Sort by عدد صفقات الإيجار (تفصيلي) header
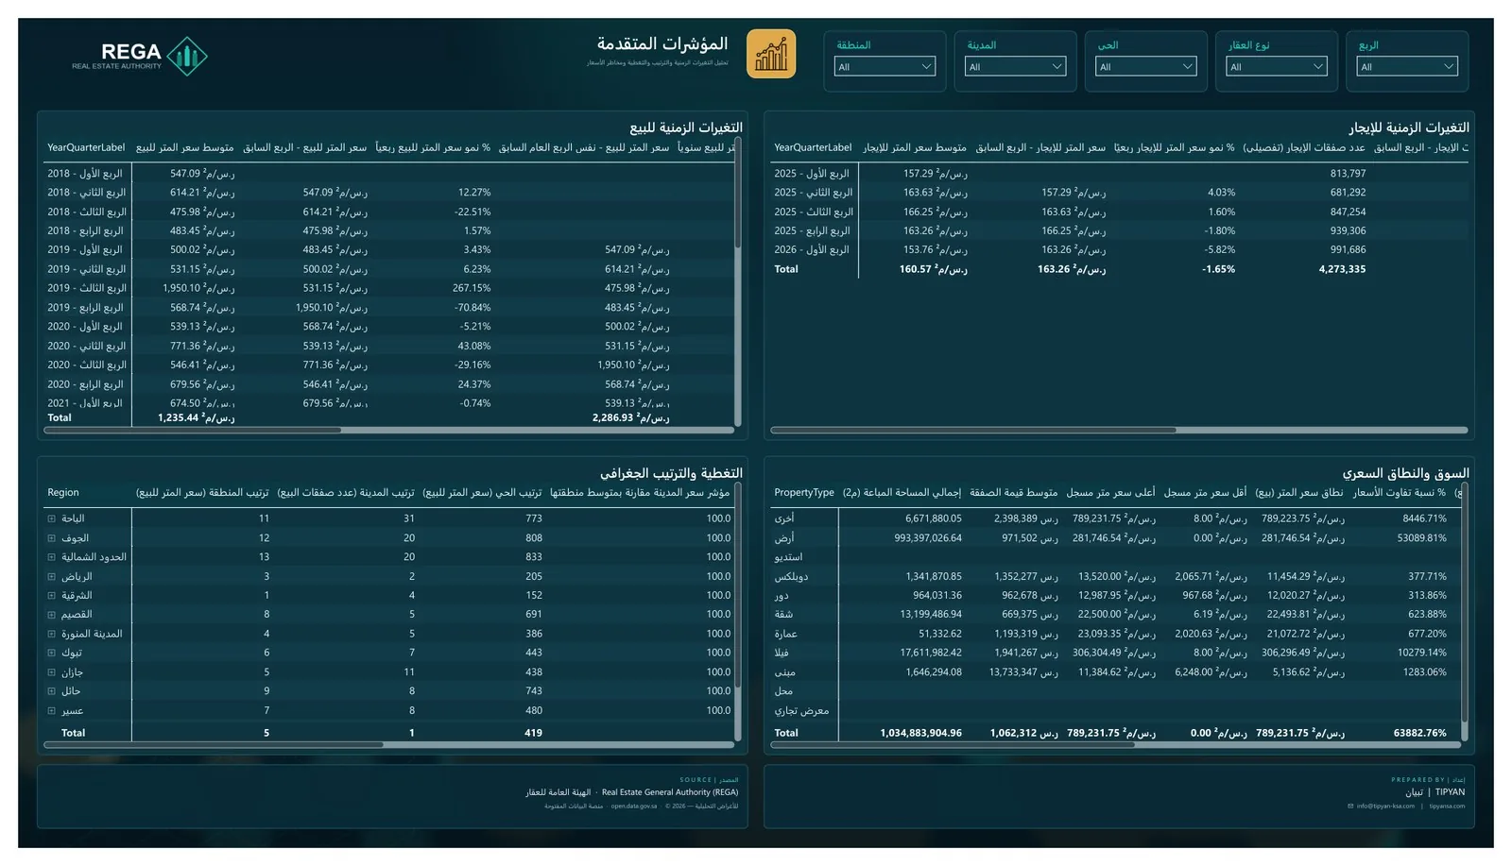The height and width of the screenshot is (866, 1512). [1304, 147]
